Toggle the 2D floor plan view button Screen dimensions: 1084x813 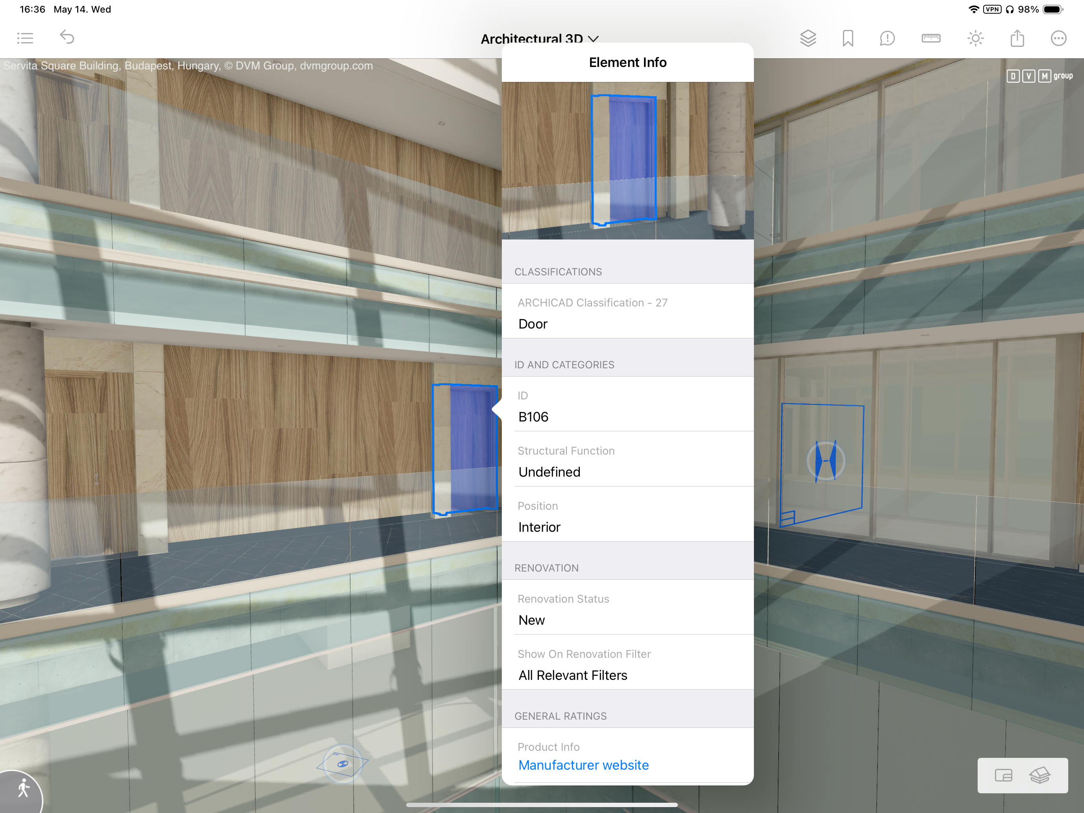tap(1003, 775)
